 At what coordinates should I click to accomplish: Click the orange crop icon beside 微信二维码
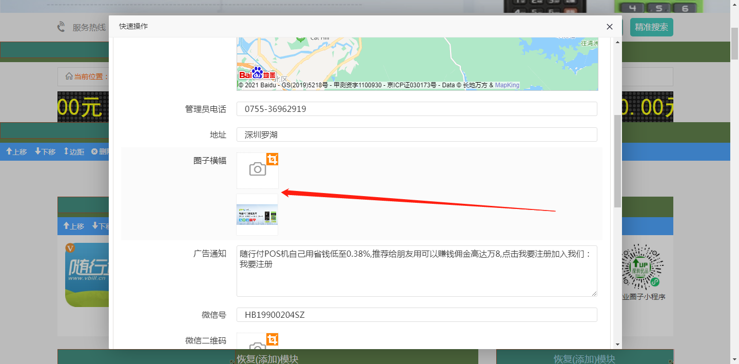272,339
